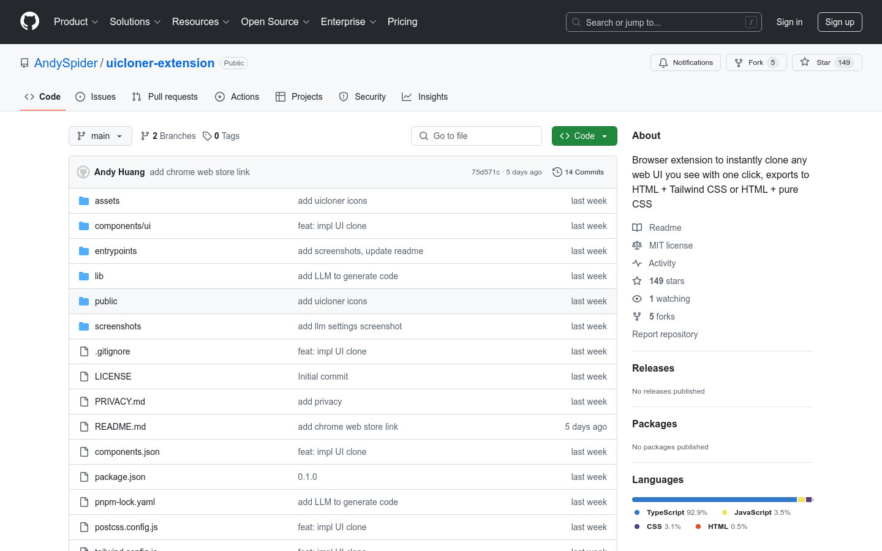View the 0 Tags link
The width and height of the screenshot is (882, 551).
(221, 136)
